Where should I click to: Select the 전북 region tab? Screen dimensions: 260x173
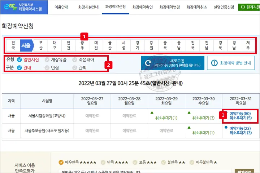193,45
